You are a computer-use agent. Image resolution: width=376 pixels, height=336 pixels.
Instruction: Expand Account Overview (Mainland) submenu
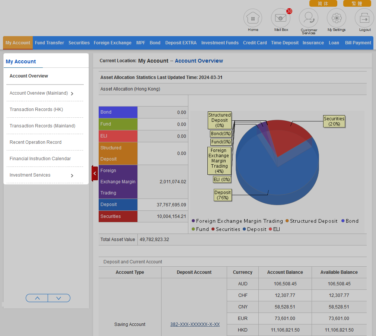pos(72,93)
